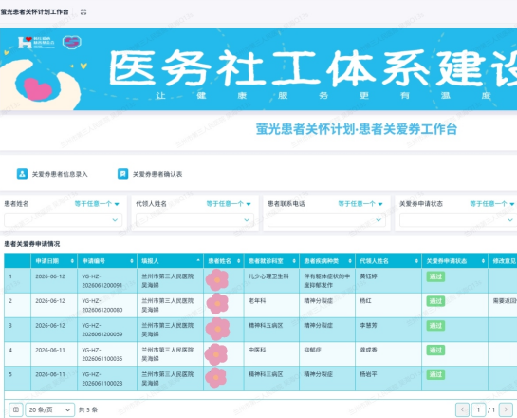Open the 关爱券患者信息录入 link

tap(60, 174)
